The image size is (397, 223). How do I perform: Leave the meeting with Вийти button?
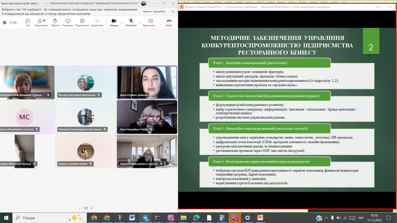[169, 22]
